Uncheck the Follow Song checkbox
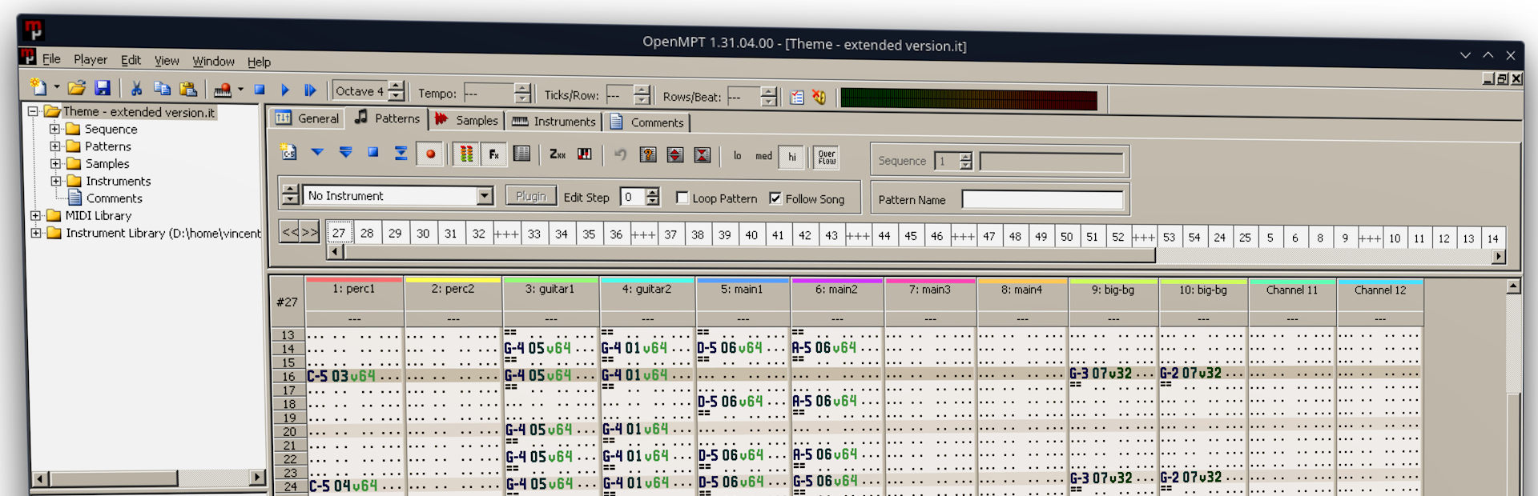The width and height of the screenshot is (1538, 496). [775, 198]
